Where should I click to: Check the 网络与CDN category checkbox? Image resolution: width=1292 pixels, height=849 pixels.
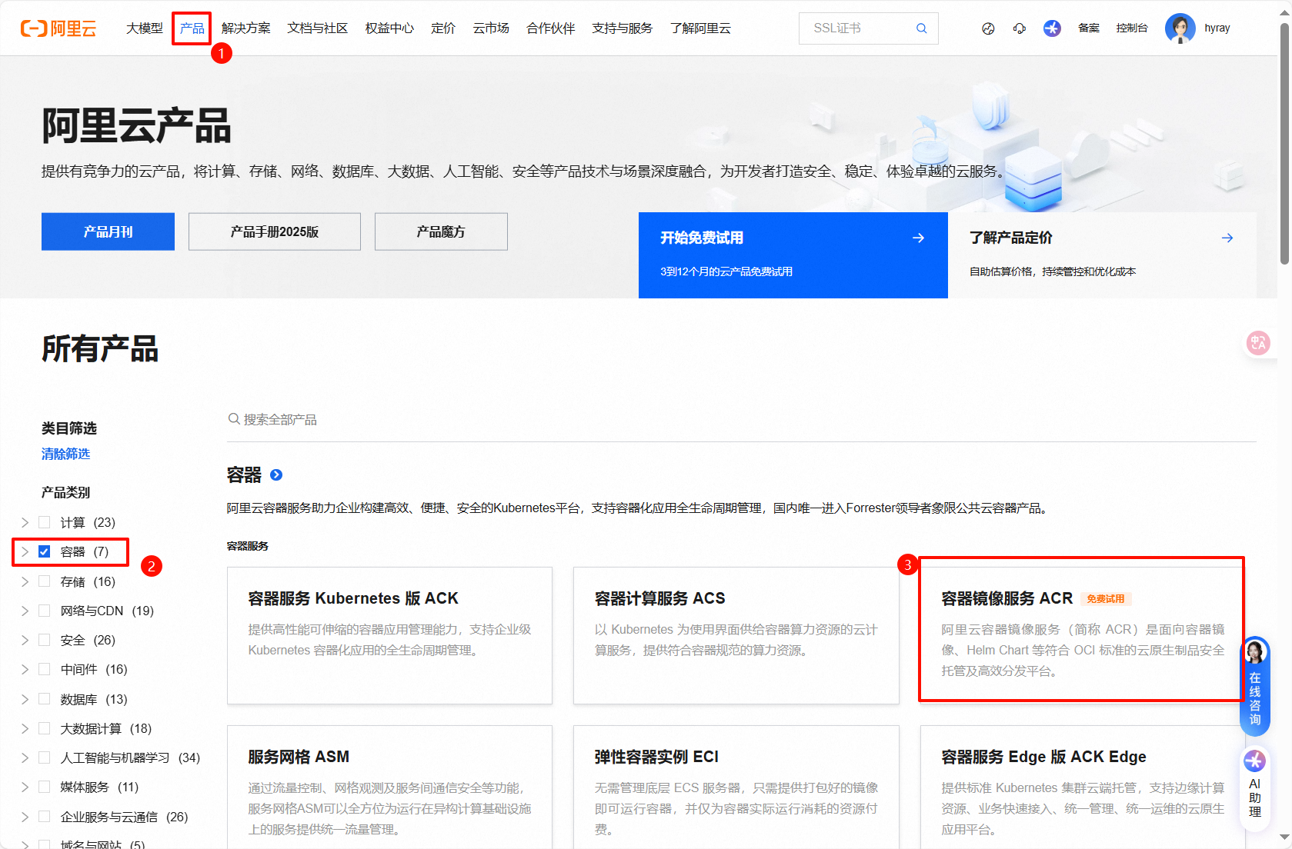45,611
